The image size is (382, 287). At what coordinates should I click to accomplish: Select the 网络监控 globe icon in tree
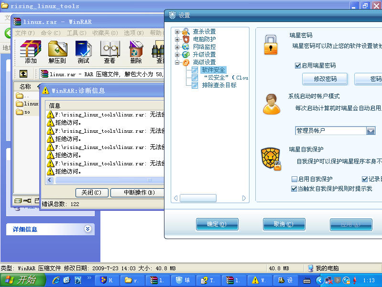[x=186, y=46]
